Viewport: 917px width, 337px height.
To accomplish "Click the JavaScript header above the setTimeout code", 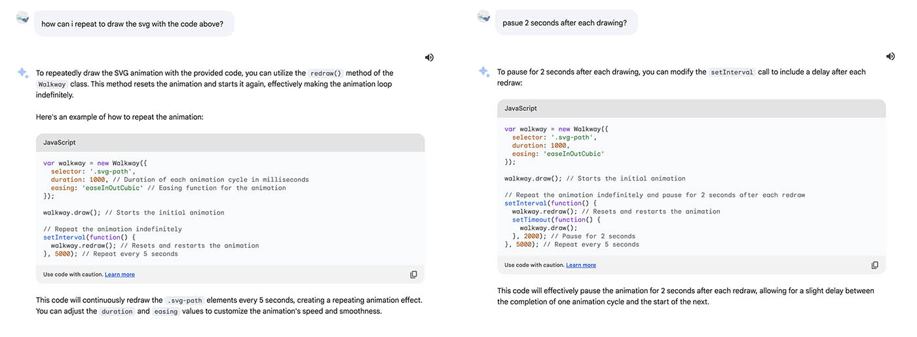I will (x=691, y=108).
